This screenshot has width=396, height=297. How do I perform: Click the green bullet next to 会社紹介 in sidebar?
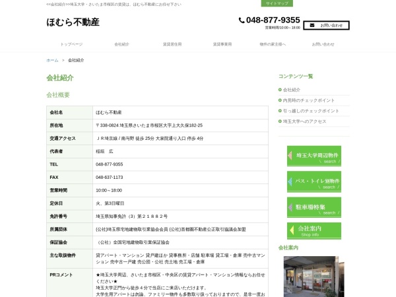coord(280,90)
